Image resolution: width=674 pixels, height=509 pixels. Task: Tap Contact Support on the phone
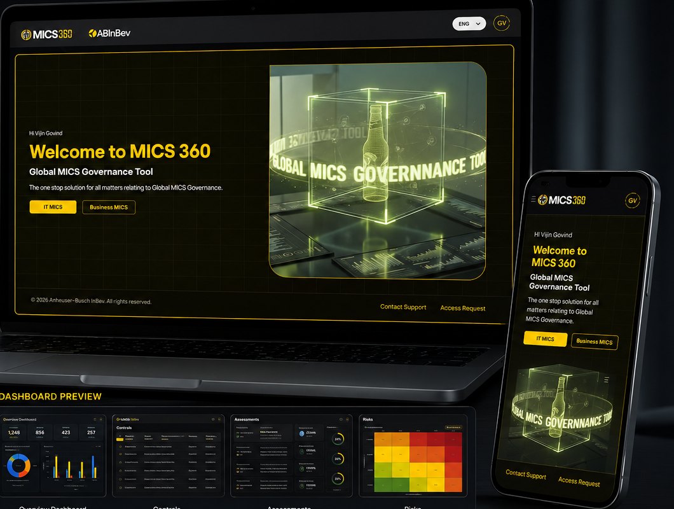click(x=526, y=475)
